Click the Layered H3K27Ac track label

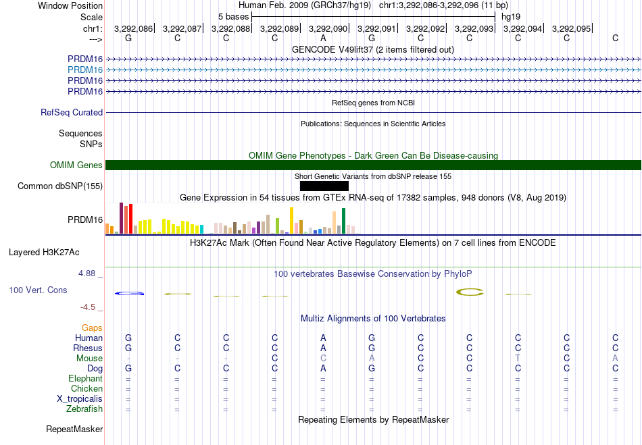click(x=44, y=253)
